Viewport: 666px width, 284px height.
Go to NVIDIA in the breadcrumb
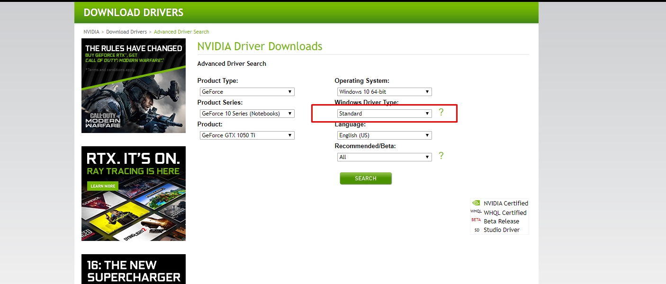[x=91, y=32]
